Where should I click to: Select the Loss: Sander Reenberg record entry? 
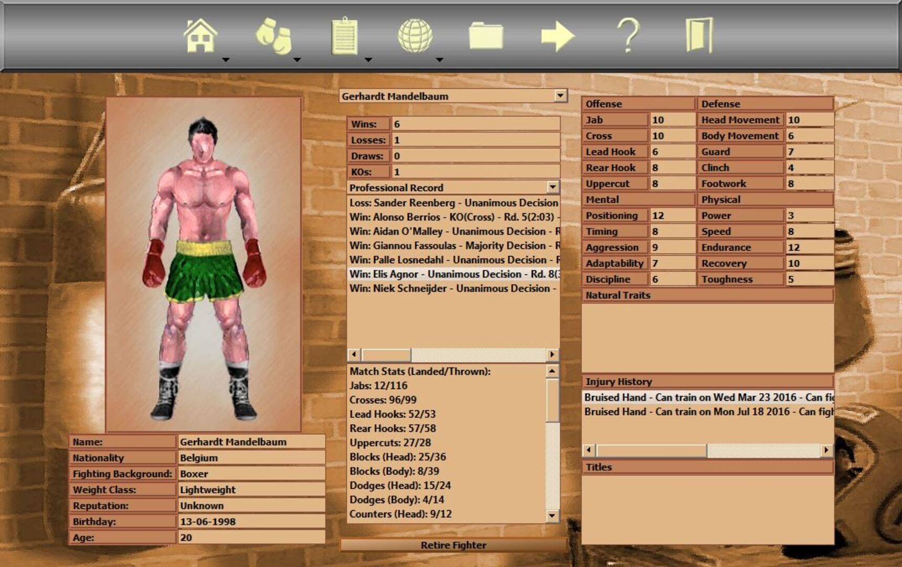[451, 202]
